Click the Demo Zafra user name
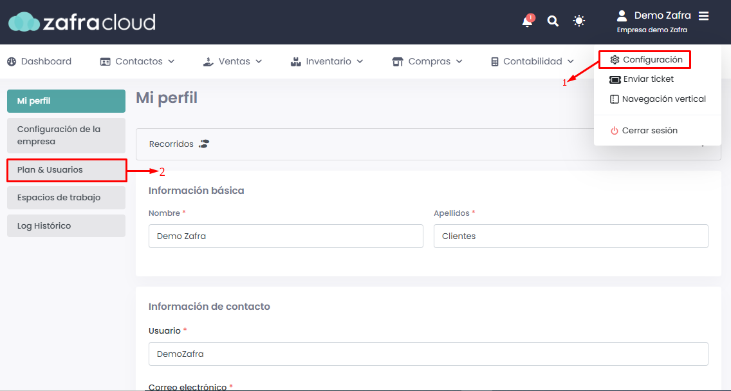 663,16
